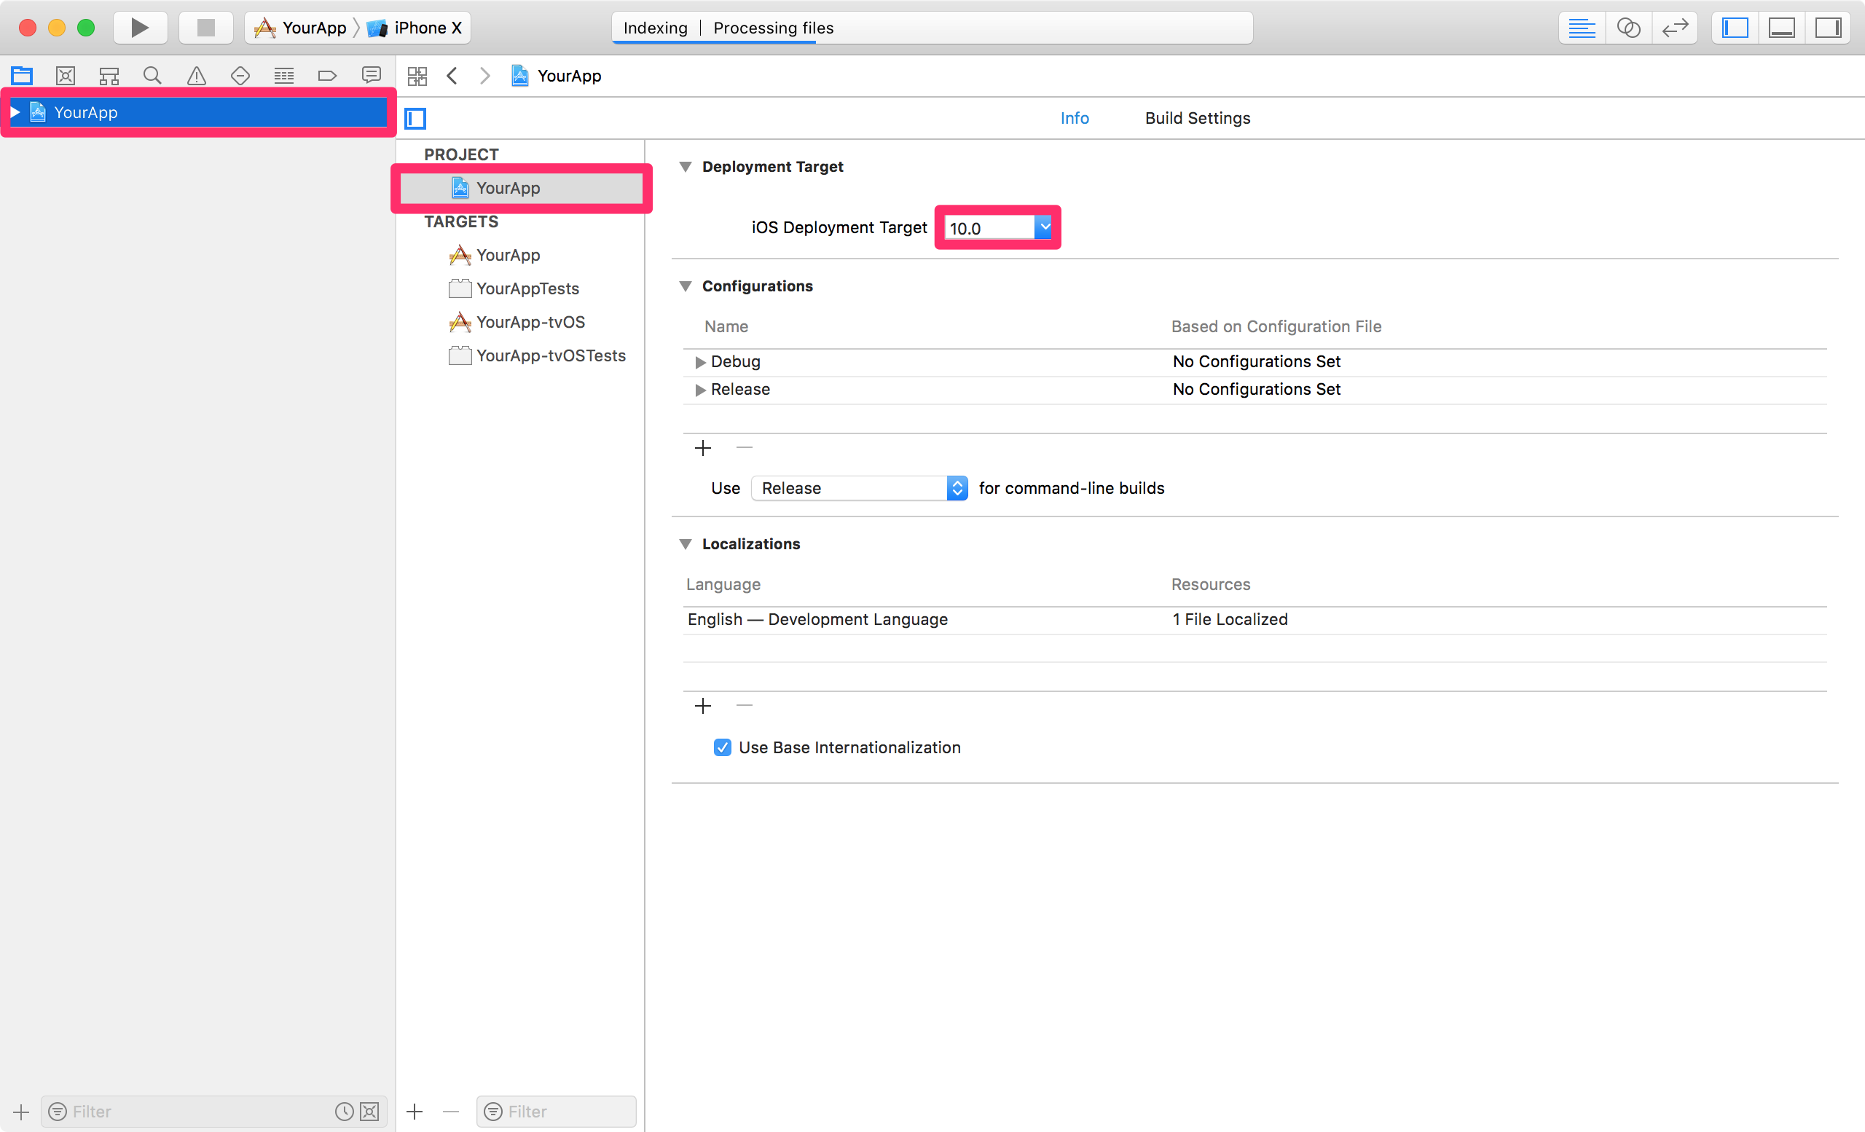
Task: Open the Version editor arrows icon
Action: (1675, 28)
